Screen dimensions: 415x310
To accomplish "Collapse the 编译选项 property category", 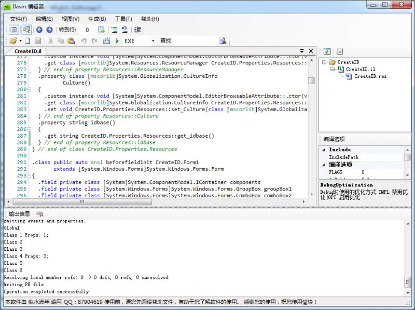I will [x=323, y=165].
